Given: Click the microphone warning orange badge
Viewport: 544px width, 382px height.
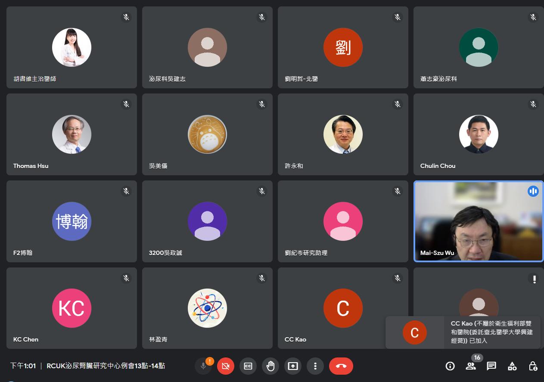Looking at the screenshot, I should click(x=210, y=361).
